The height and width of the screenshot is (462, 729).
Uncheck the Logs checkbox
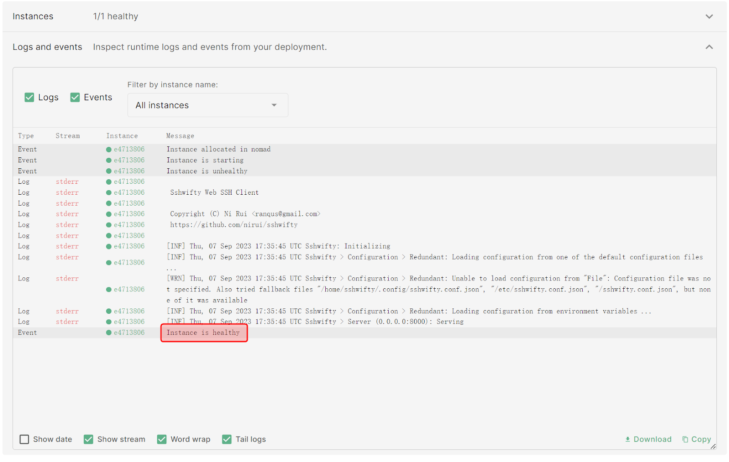pyautogui.click(x=30, y=97)
